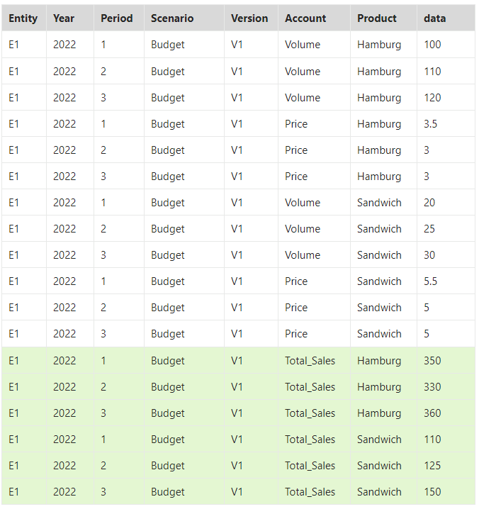Select the Hamburg volume value 120
Viewport: 479px width, 509px height.
pyautogui.click(x=432, y=98)
